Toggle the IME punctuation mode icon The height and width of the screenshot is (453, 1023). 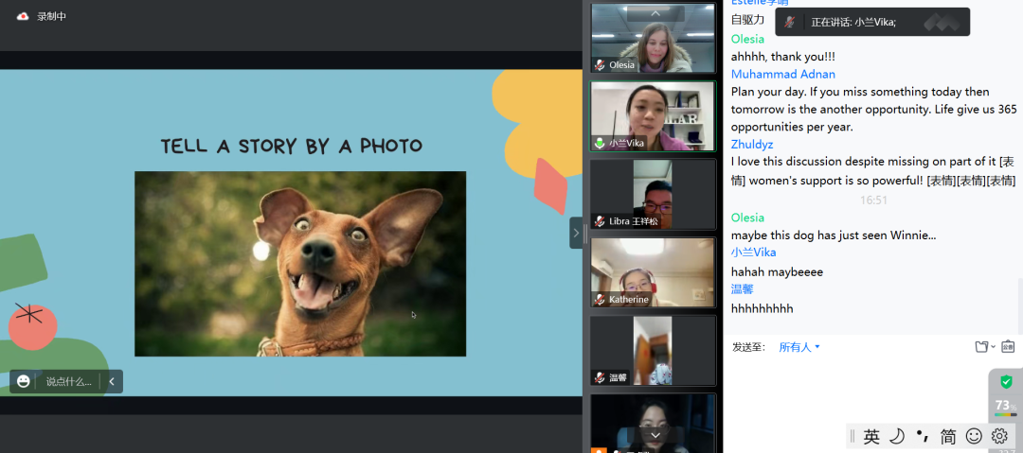click(x=922, y=435)
